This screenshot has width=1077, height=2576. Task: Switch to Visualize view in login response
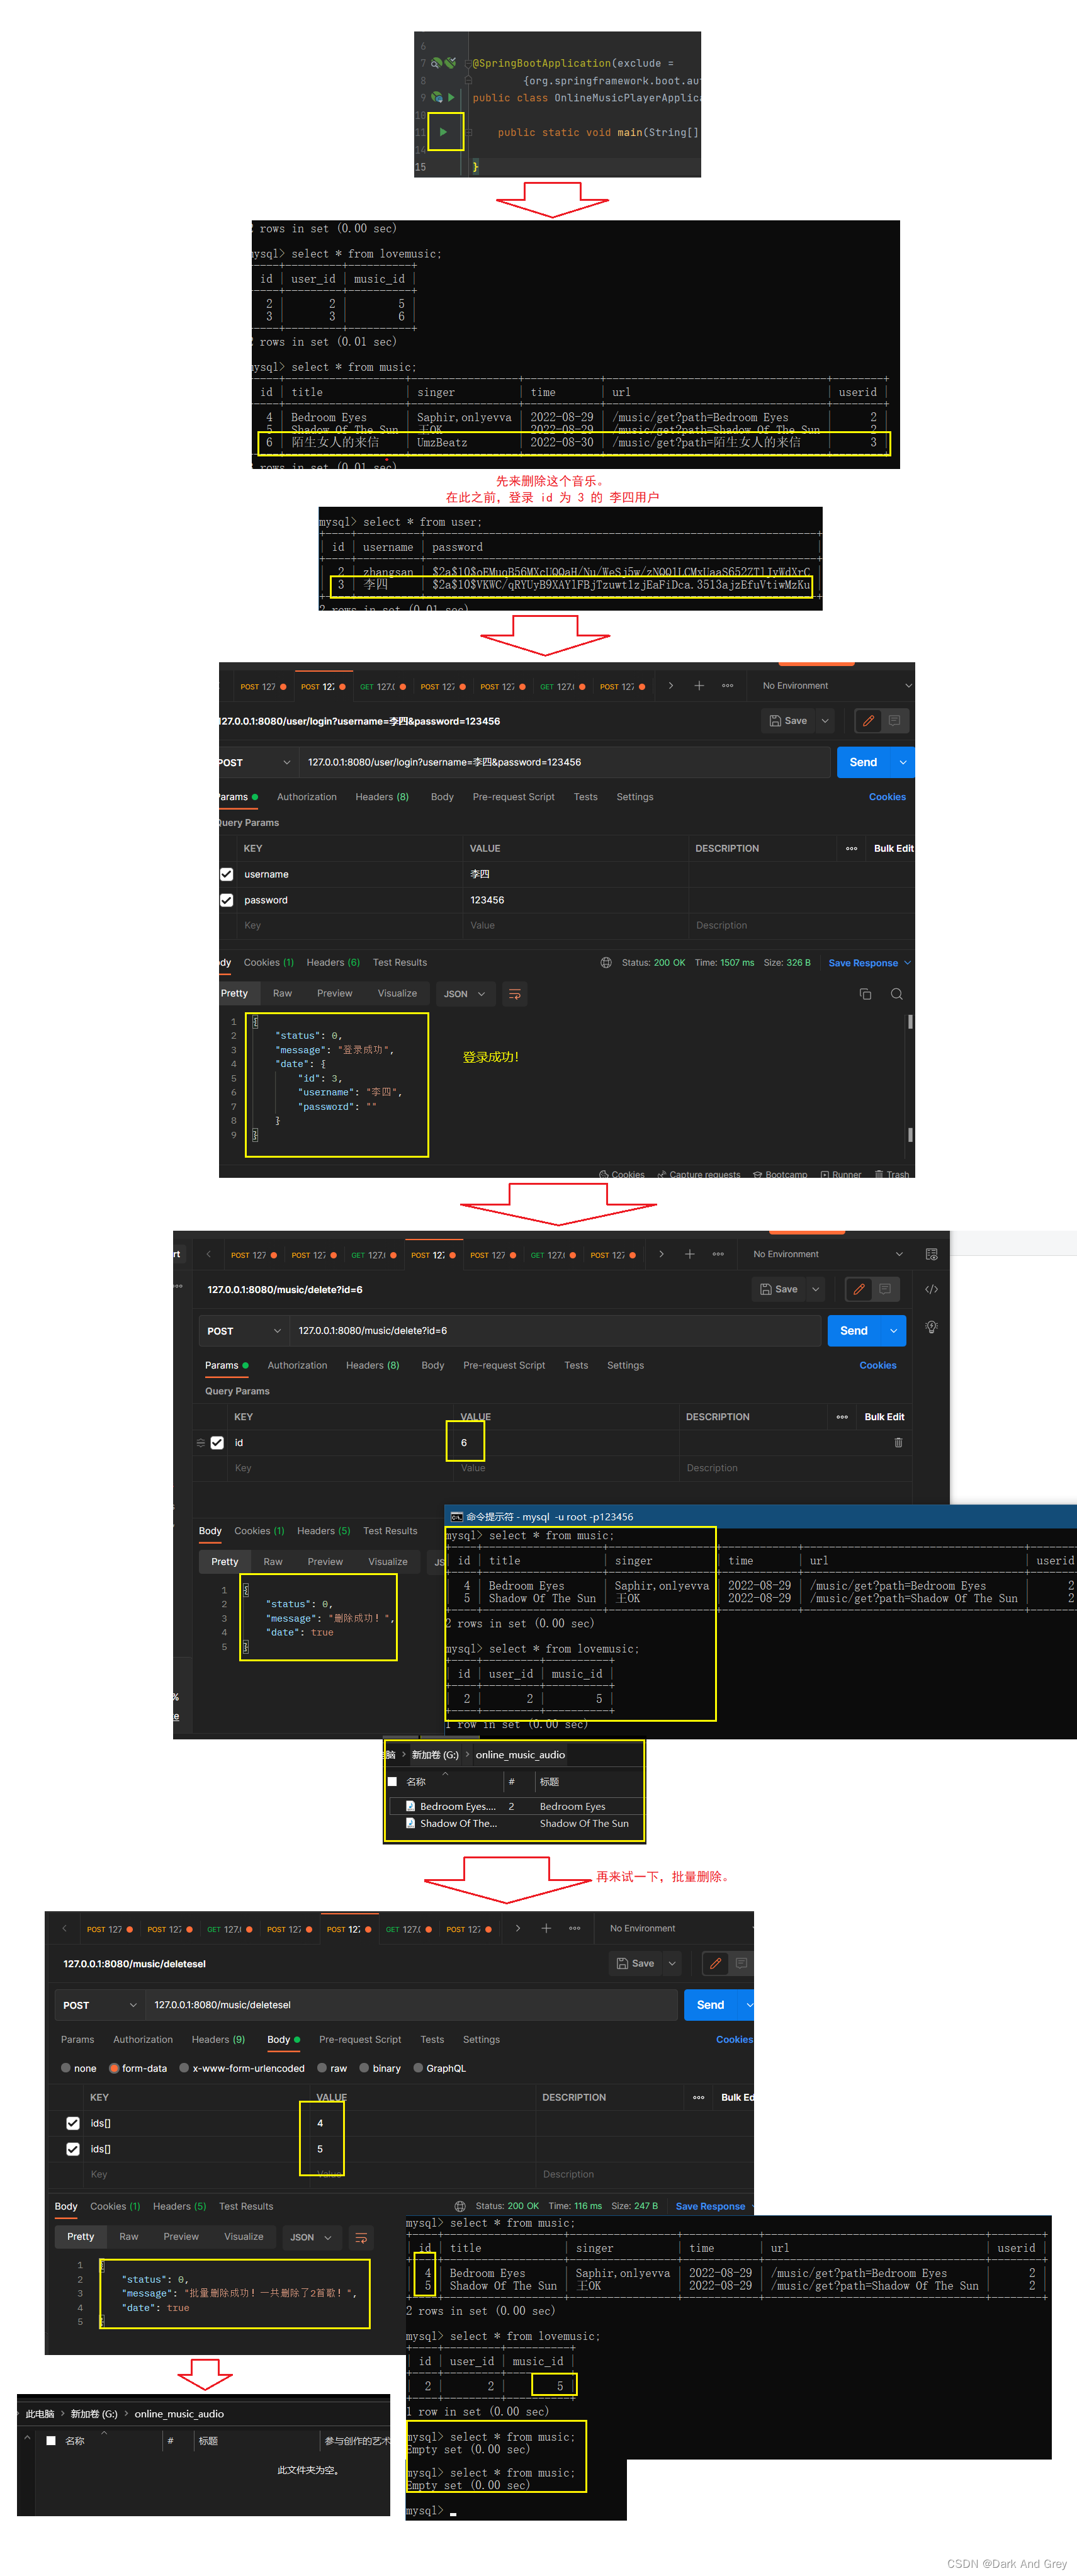pyautogui.click(x=397, y=994)
